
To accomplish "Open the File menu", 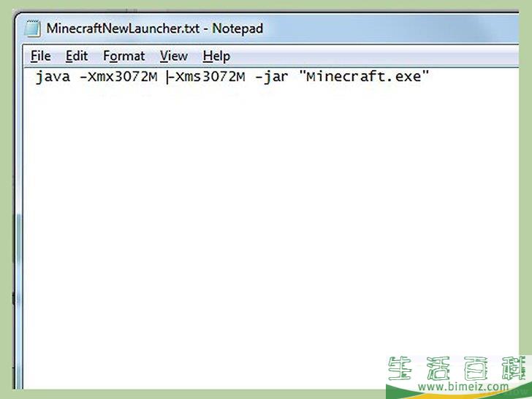I will [x=41, y=56].
